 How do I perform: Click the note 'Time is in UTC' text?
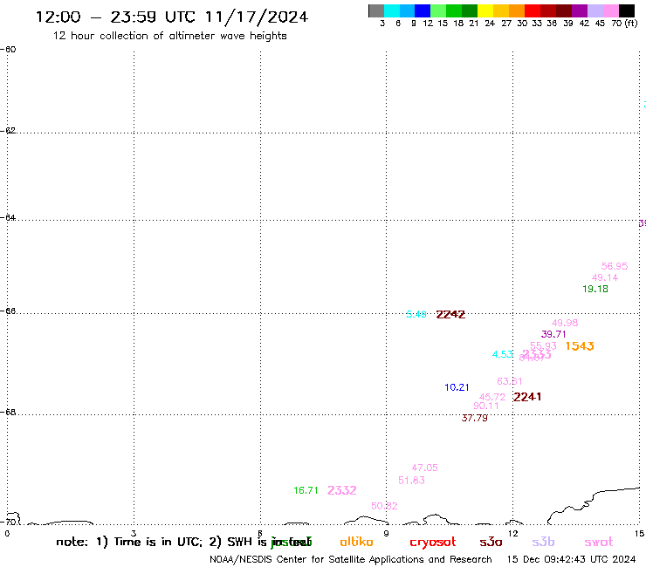click(158, 542)
